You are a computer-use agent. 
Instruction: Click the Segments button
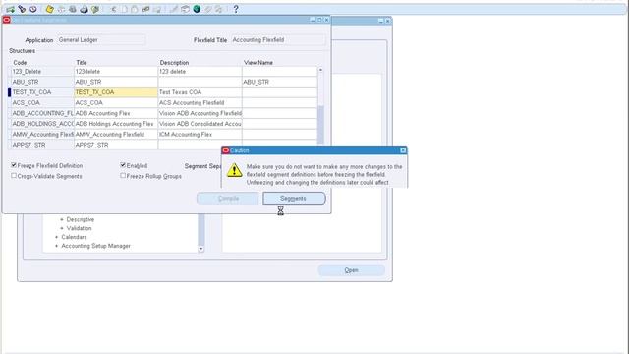pos(294,199)
